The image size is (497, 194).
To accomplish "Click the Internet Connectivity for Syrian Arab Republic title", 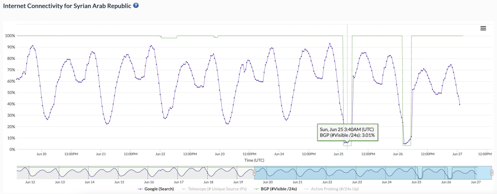I will point(66,5).
